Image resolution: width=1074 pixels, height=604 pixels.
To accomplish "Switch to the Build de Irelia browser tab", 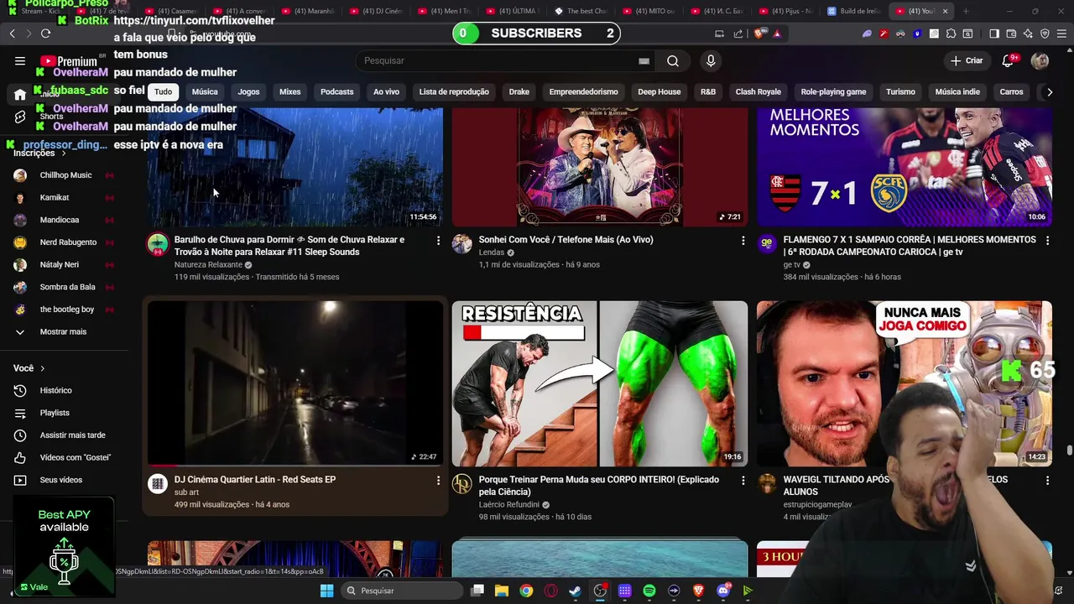I will point(853,11).
